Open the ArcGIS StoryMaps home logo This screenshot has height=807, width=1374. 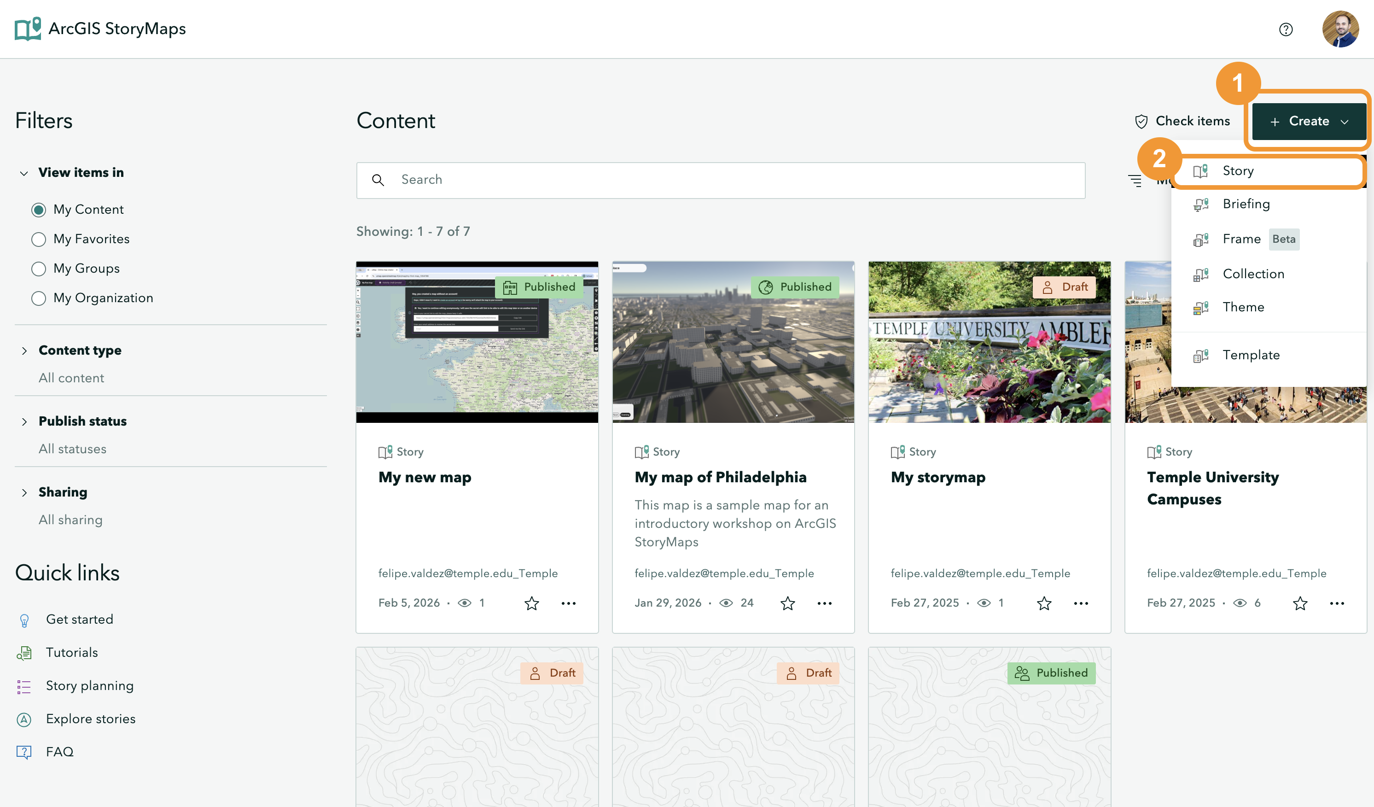tap(100, 29)
